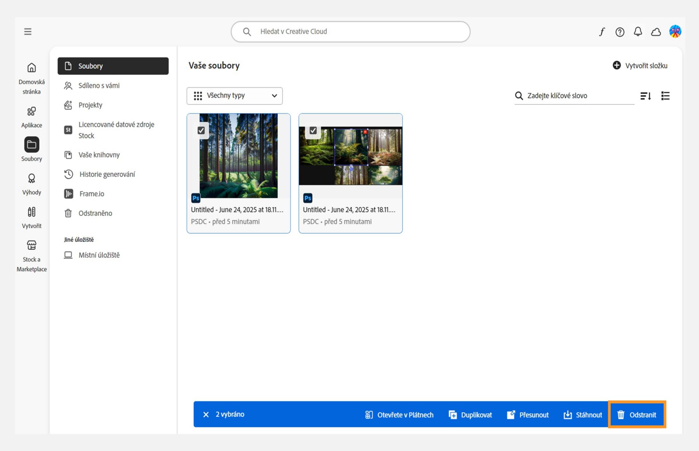Open the fonts (f) icon

(602, 32)
